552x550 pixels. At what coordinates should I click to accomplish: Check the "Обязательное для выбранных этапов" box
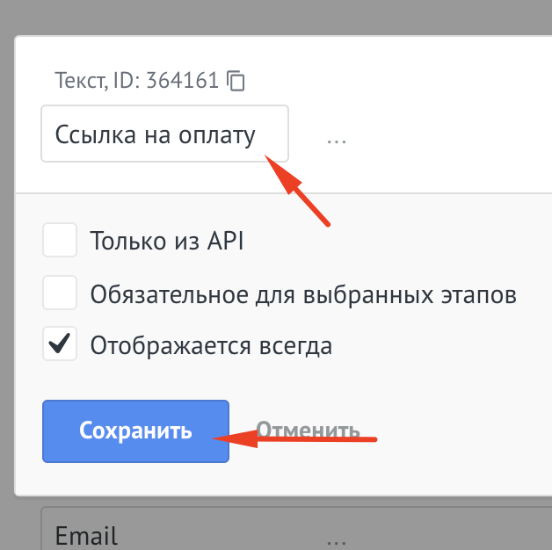[x=60, y=293]
